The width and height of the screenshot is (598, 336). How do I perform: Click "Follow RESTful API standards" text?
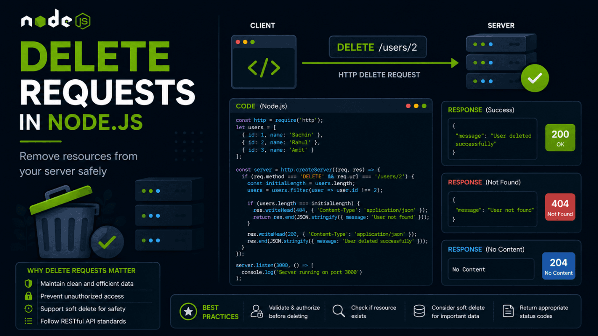(83, 321)
